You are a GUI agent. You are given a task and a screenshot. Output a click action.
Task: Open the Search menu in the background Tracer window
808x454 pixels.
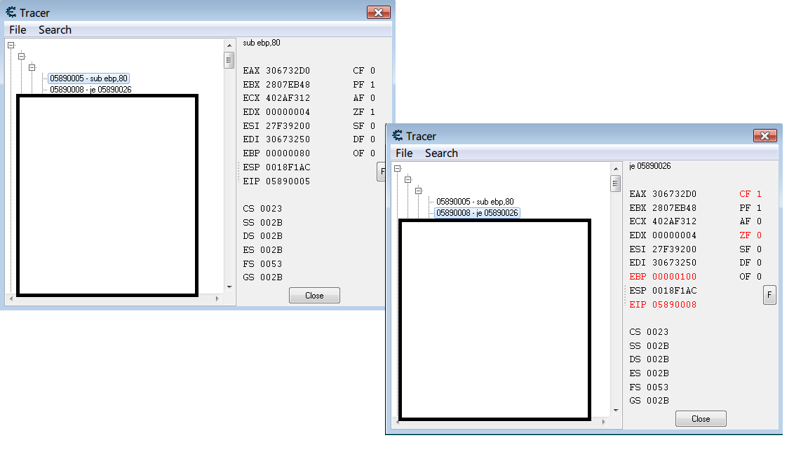click(x=55, y=29)
